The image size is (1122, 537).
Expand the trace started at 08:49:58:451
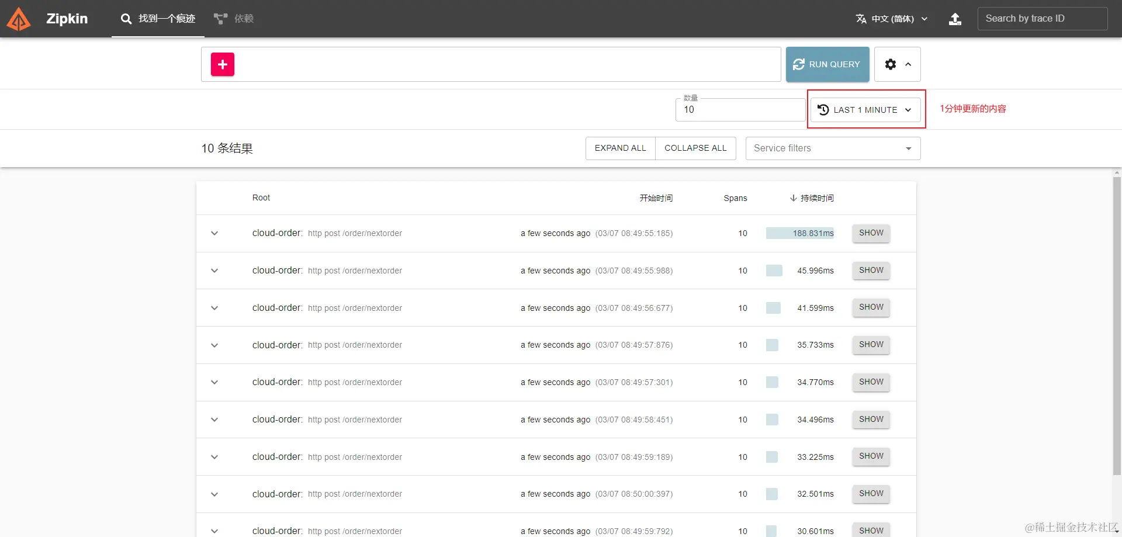coord(214,420)
